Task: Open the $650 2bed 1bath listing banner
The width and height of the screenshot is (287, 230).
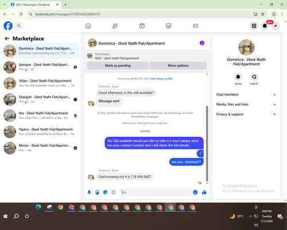Action: click(147, 56)
